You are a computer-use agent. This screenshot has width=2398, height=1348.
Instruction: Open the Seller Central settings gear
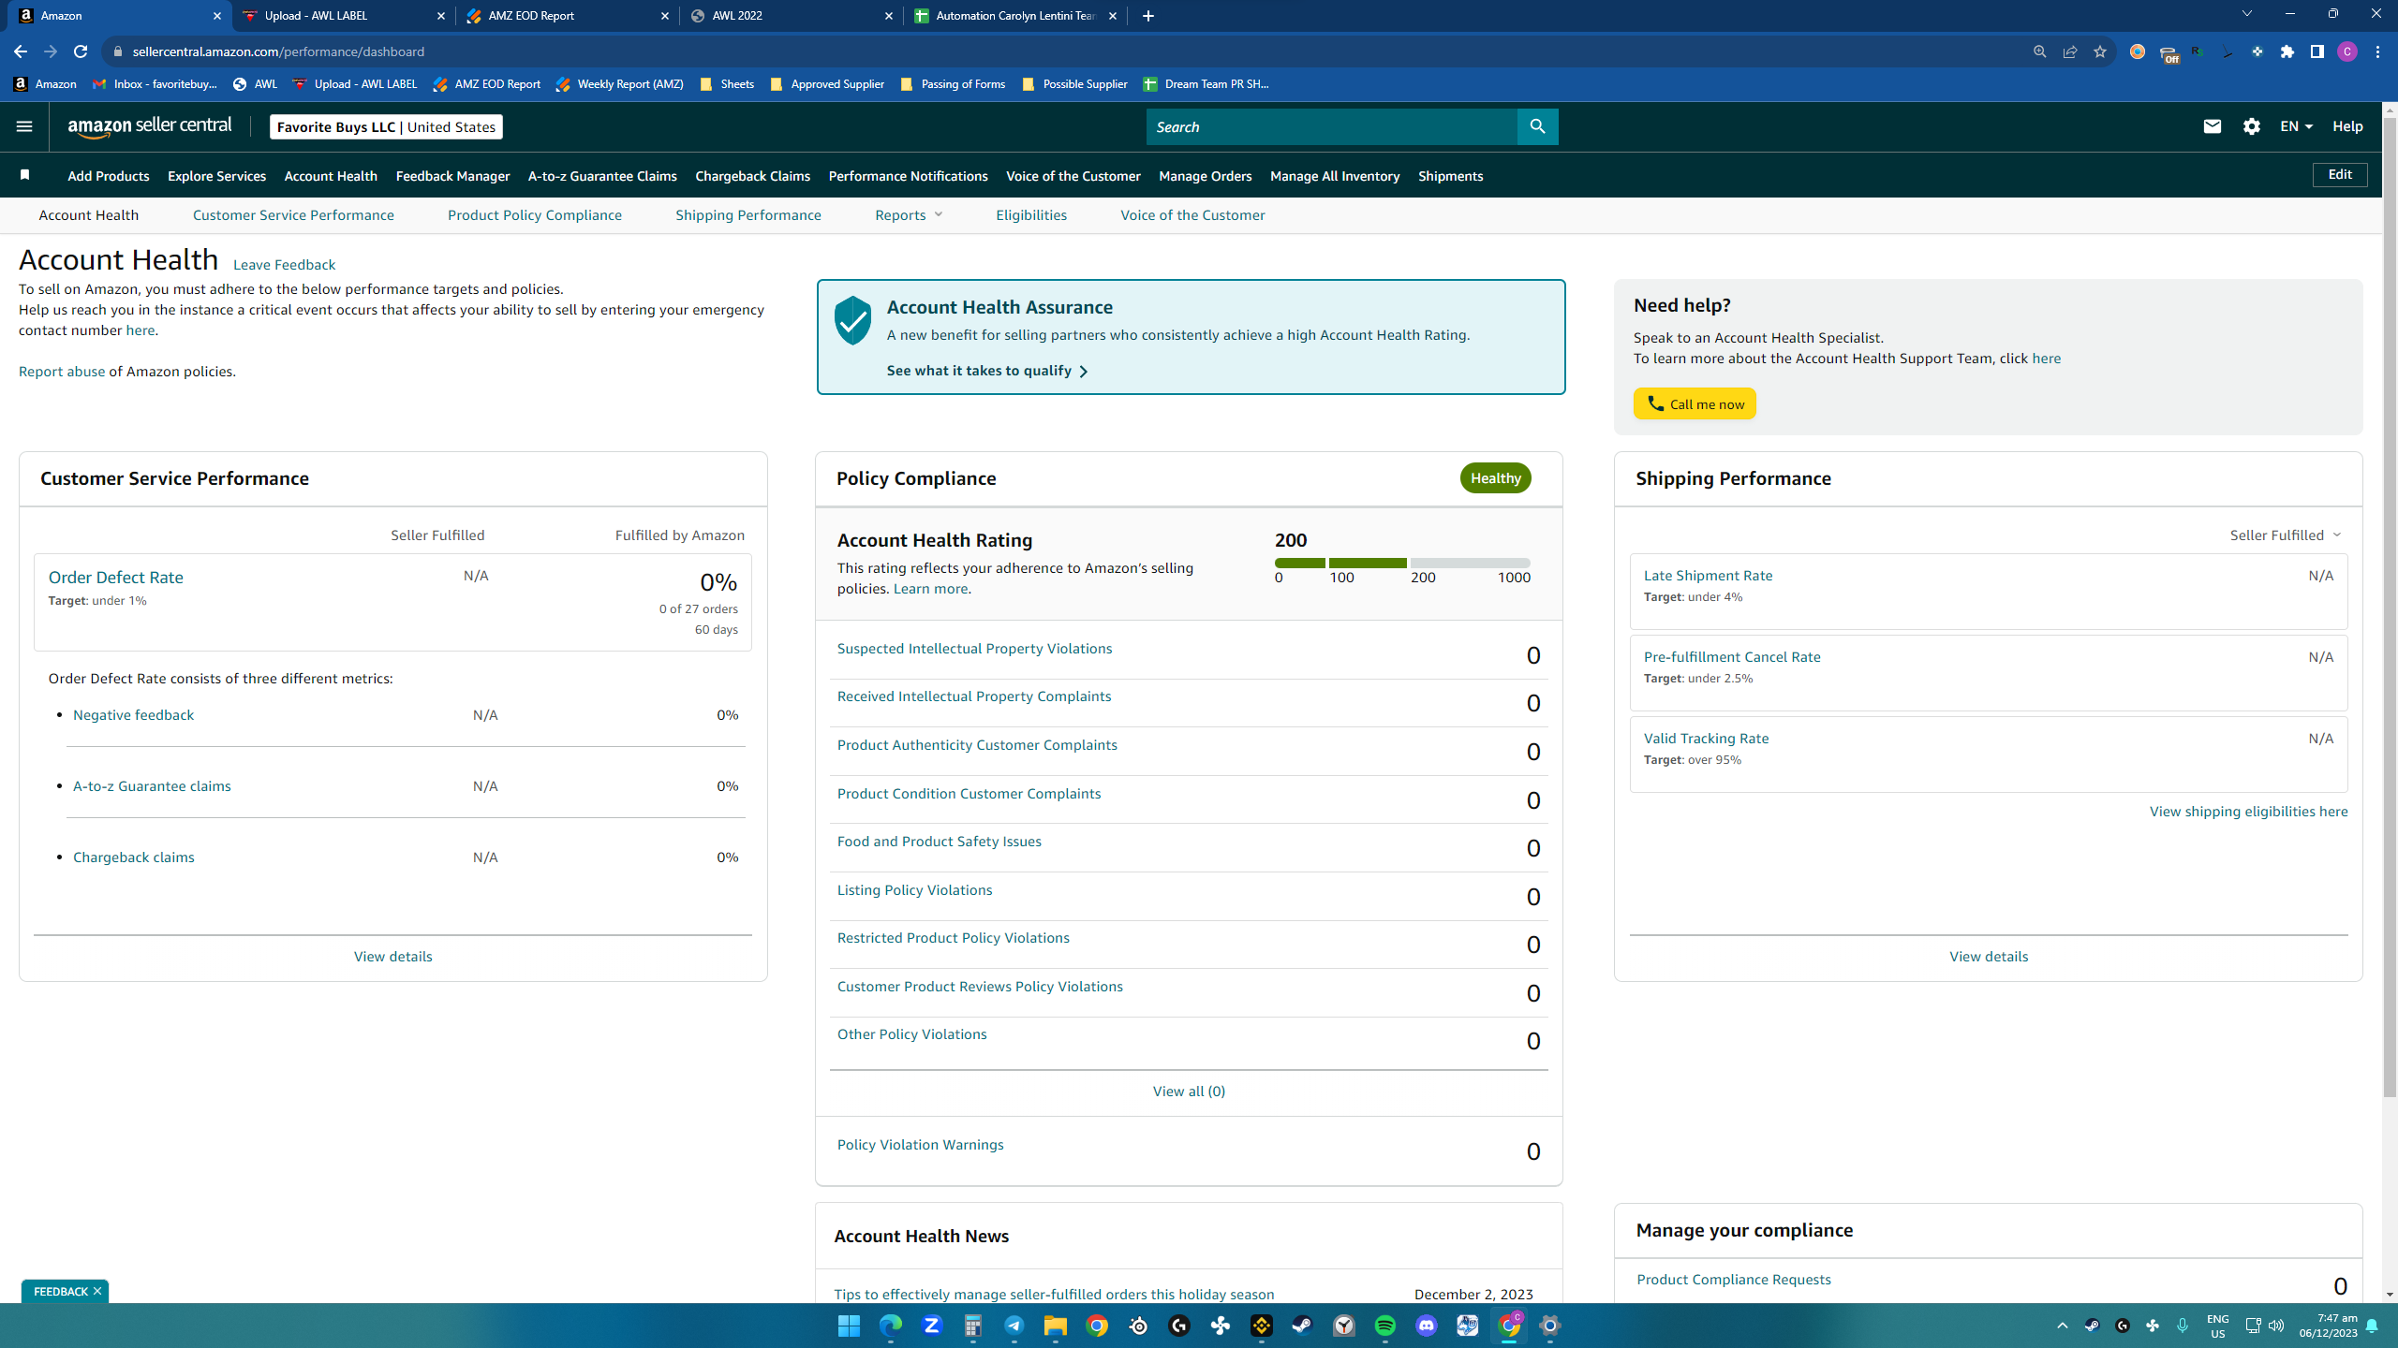(2252, 126)
